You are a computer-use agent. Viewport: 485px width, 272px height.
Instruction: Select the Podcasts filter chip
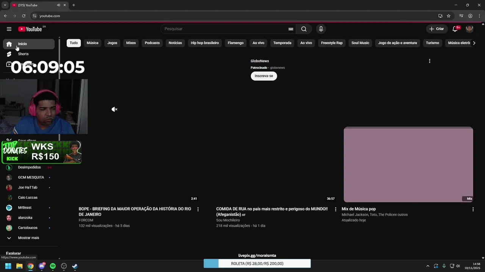tap(152, 43)
